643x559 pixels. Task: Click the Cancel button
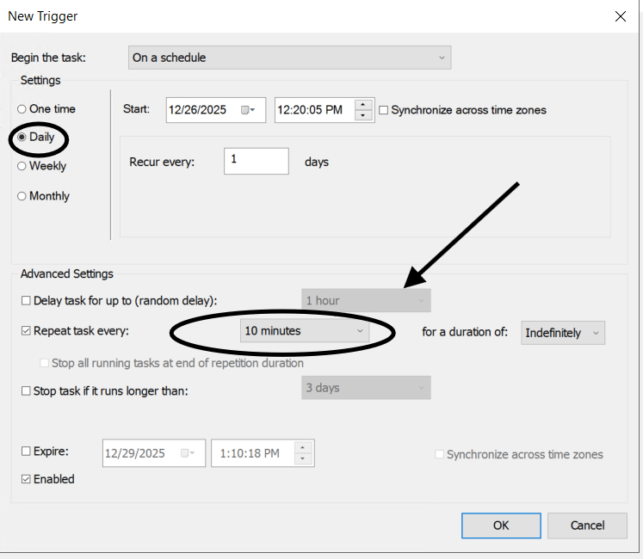pos(587,525)
